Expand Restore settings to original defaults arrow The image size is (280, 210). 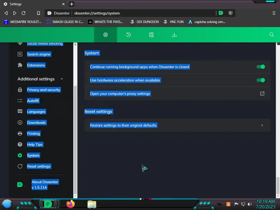(262, 125)
